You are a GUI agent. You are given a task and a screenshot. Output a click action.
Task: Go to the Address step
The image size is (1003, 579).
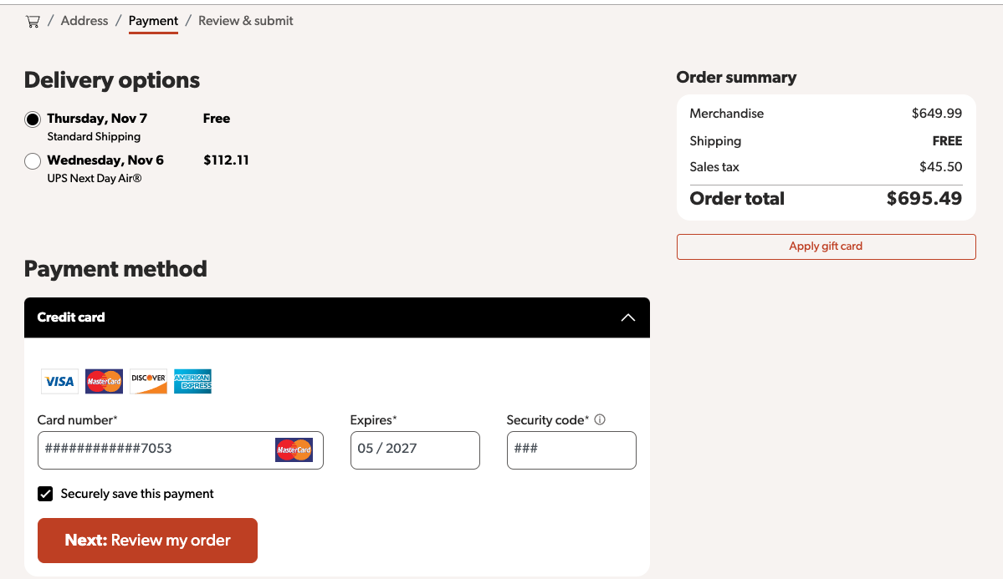click(x=84, y=21)
